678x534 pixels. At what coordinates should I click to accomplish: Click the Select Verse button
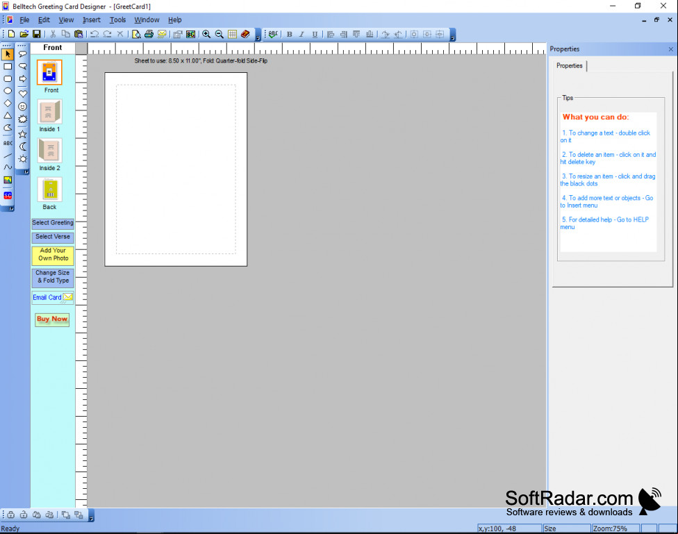coord(53,237)
